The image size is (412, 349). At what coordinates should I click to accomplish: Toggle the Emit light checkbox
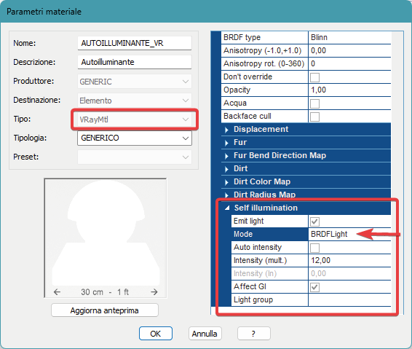(x=314, y=221)
